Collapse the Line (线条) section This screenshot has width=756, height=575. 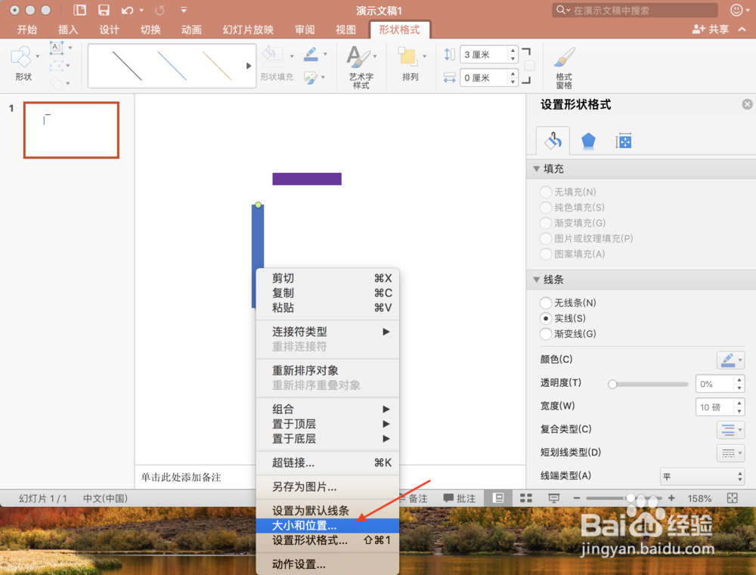(536, 280)
